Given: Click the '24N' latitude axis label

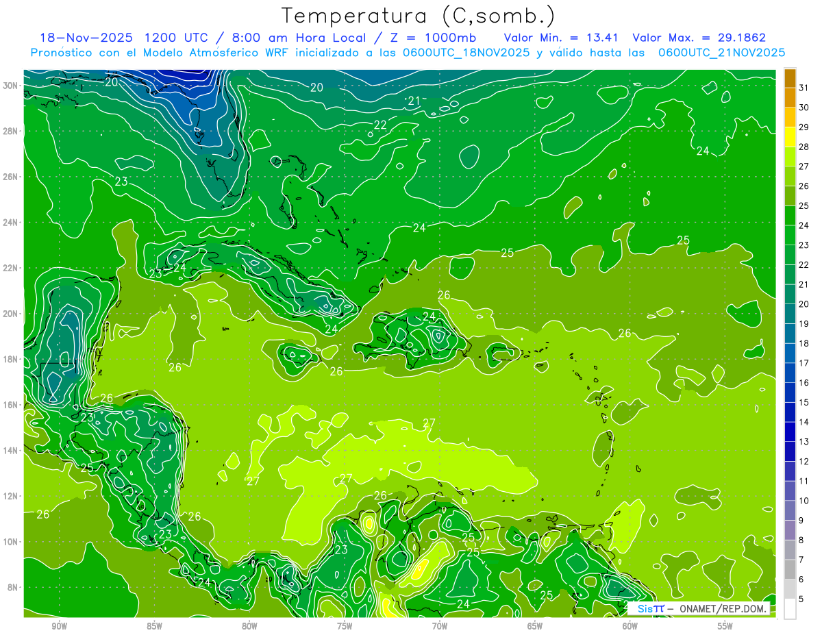Looking at the screenshot, I should [10, 223].
